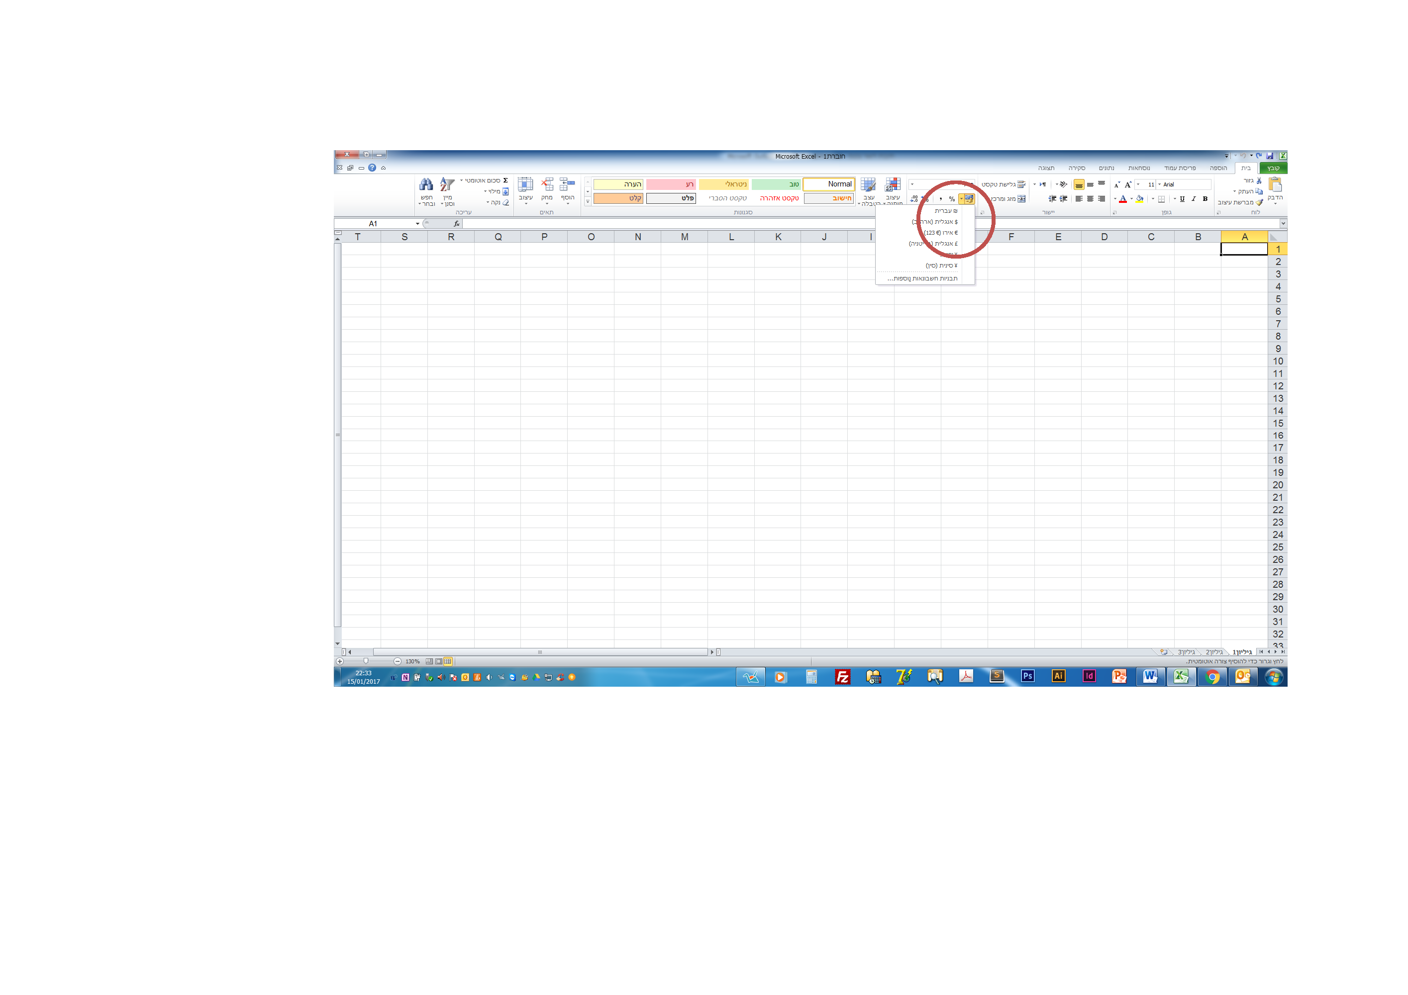1408x995 pixels.
Task: Apply the Normal cell style
Action: coord(828,184)
